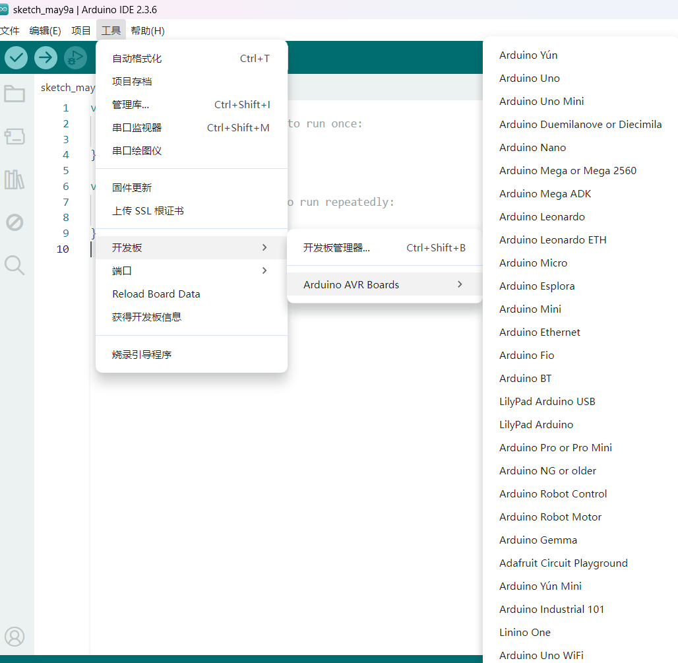Select the Arduino Fio board
Viewport: 678px width, 663px height.
click(580, 356)
